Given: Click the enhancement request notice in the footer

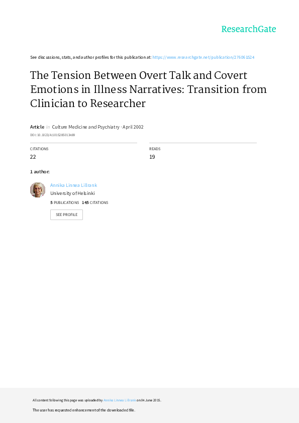Looking at the screenshot, I should (84, 410).
